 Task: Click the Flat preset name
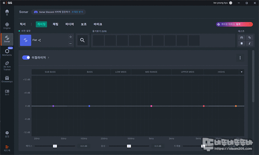tap(35, 40)
